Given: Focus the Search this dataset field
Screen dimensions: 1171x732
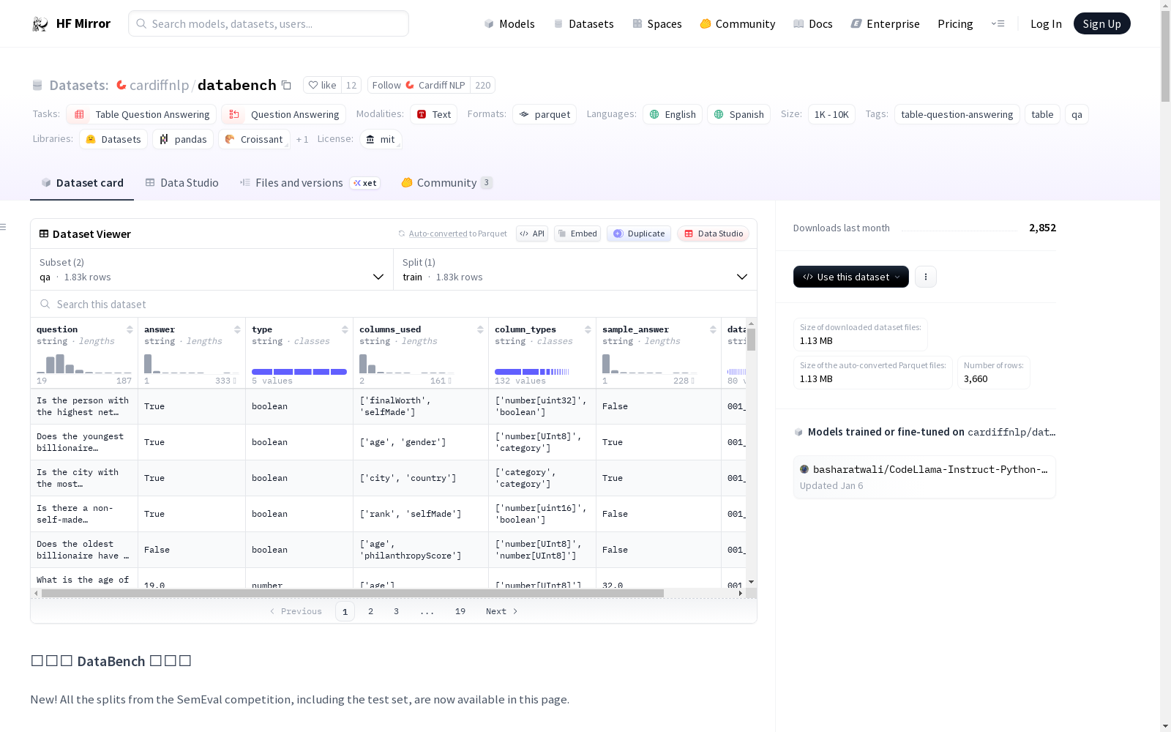Looking at the screenshot, I should (394, 305).
